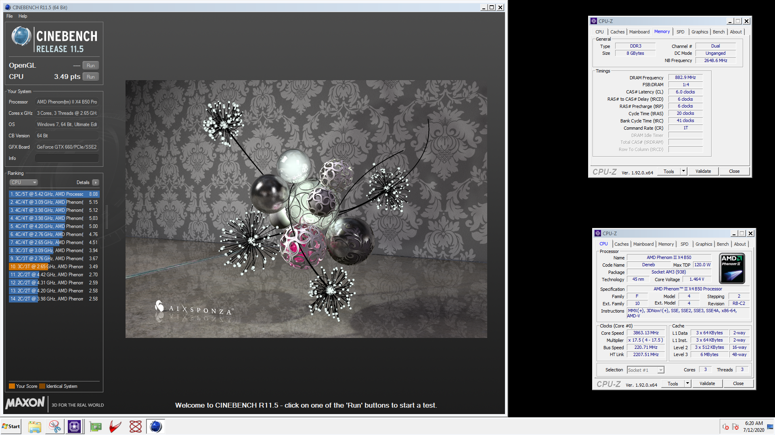Switch to SPD tab in upper CPU-Z
775x435 pixels.
pos(680,32)
